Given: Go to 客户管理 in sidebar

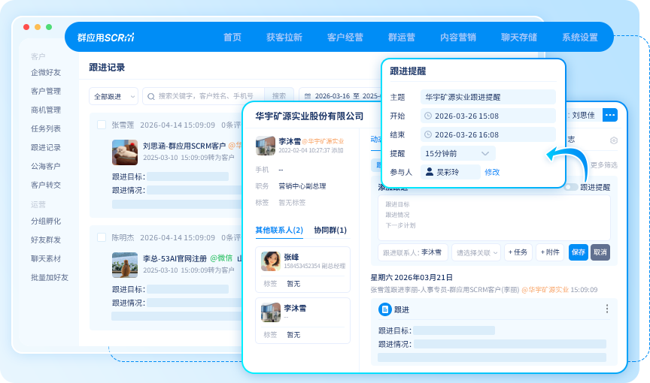Looking at the screenshot, I should point(46,91).
